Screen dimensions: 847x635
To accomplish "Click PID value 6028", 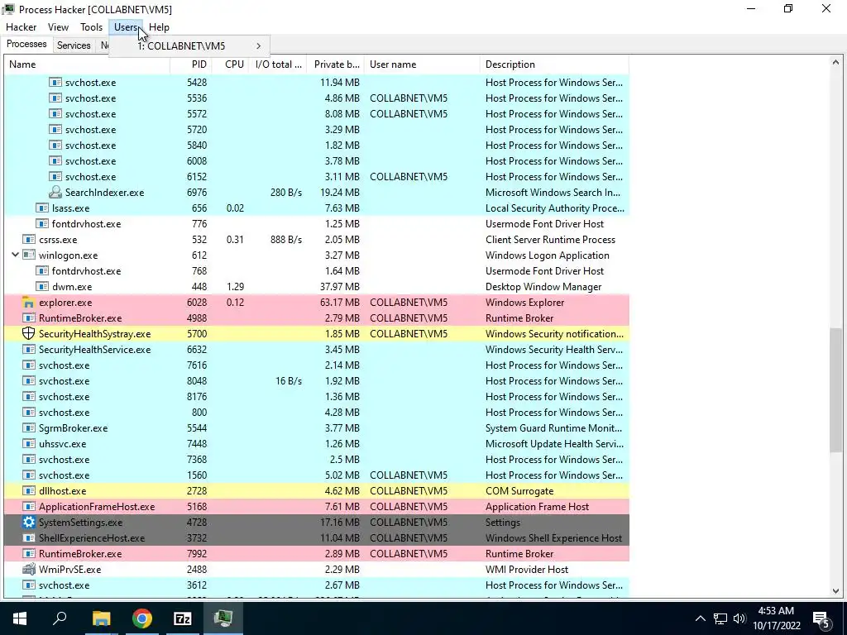I will pos(197,303).
